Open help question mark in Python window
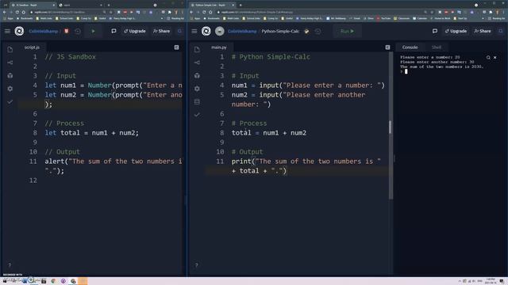Screen dimensions: 508x285 point(196,265)
